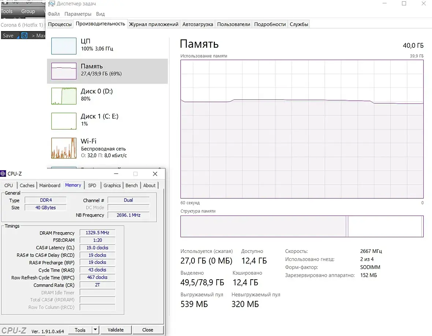Switch to the Подробности tab
Viewport: 432px width, 336px height.
click(x=270, y=24)
